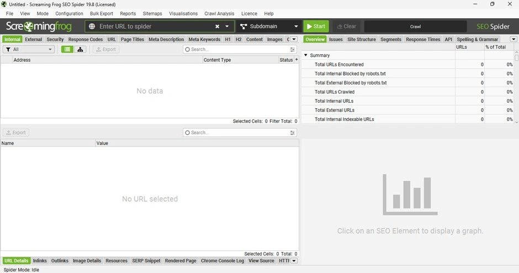This screenshot has width=519, height=273.
Task: Open the Configuration menu
Action: [x=69, y=14]
